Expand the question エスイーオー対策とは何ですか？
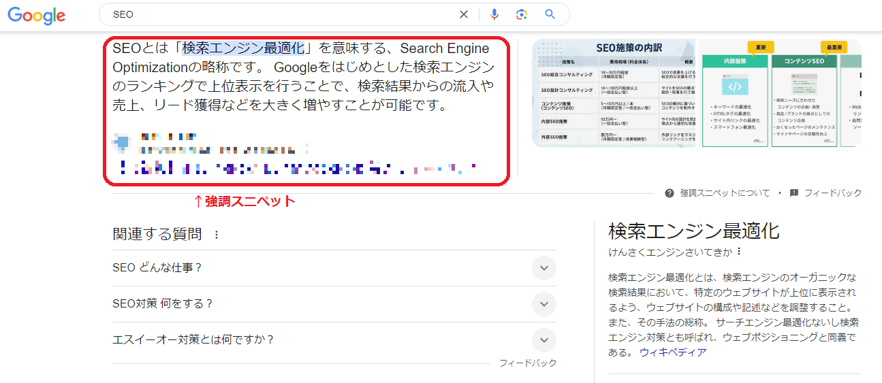The image size is (882, 383). pos(334,339)
